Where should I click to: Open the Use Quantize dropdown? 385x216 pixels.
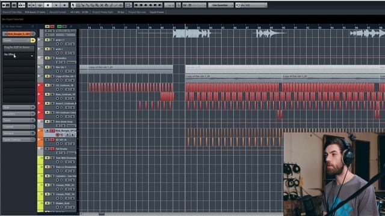pos(221,5)
